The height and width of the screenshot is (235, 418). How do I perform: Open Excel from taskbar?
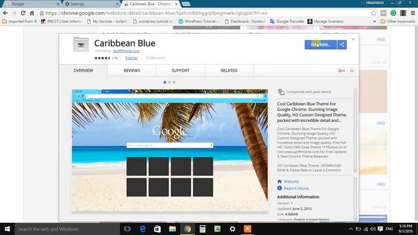click(217, 229)
